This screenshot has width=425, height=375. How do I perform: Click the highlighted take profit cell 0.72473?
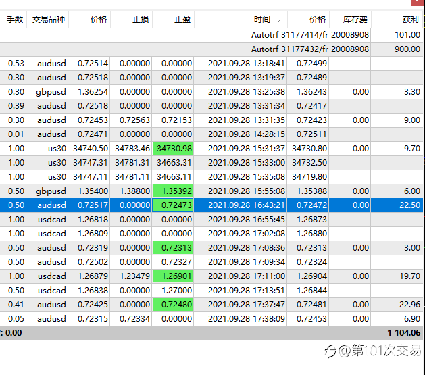[x=173, y=205]
